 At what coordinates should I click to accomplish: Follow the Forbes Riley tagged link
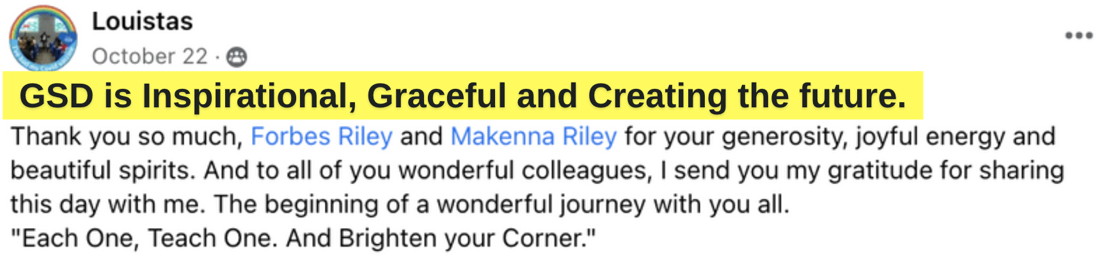coord(321,137)
